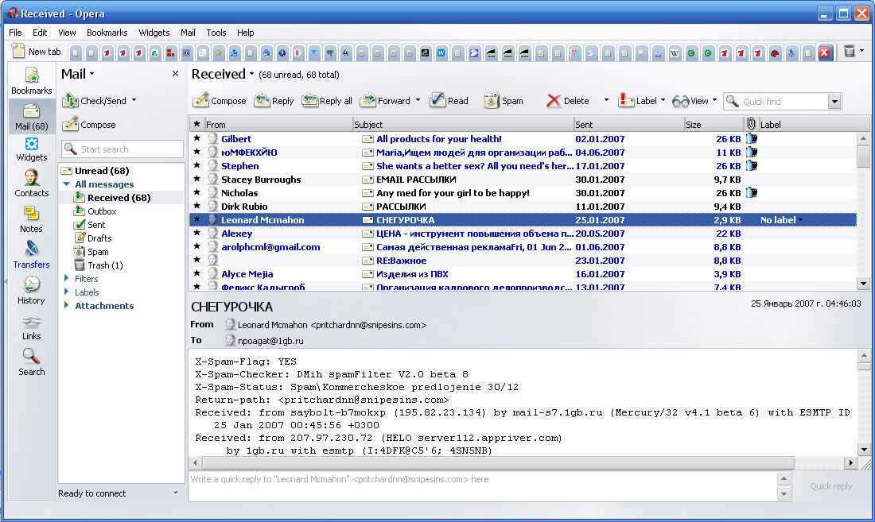
Task: Toggle the star on Stephen's message
Action: pyautogui.click(x=196, y=166)
